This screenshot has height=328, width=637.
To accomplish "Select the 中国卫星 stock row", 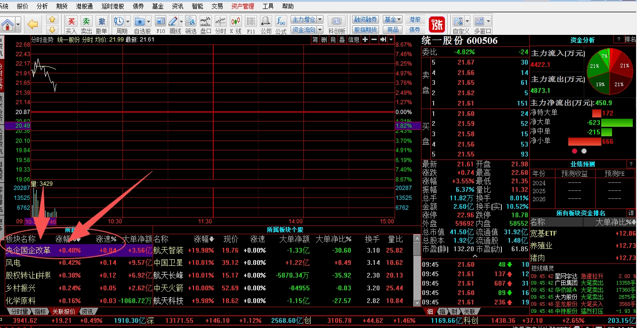I will point(282,262).
